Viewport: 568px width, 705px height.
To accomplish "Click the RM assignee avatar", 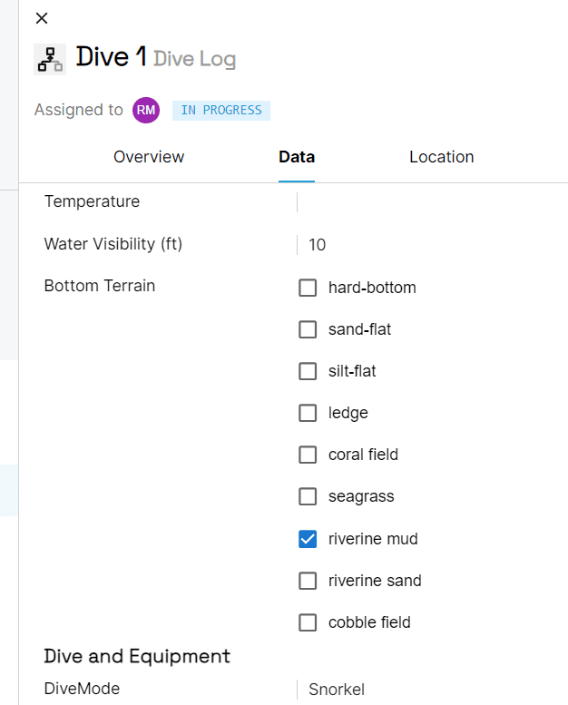I will (x=146, y=110).
